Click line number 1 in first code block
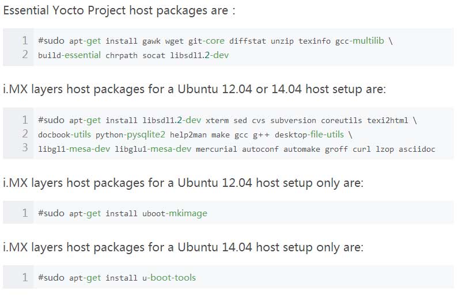This screenshot has height=295, width=462. tap(25, 41)
